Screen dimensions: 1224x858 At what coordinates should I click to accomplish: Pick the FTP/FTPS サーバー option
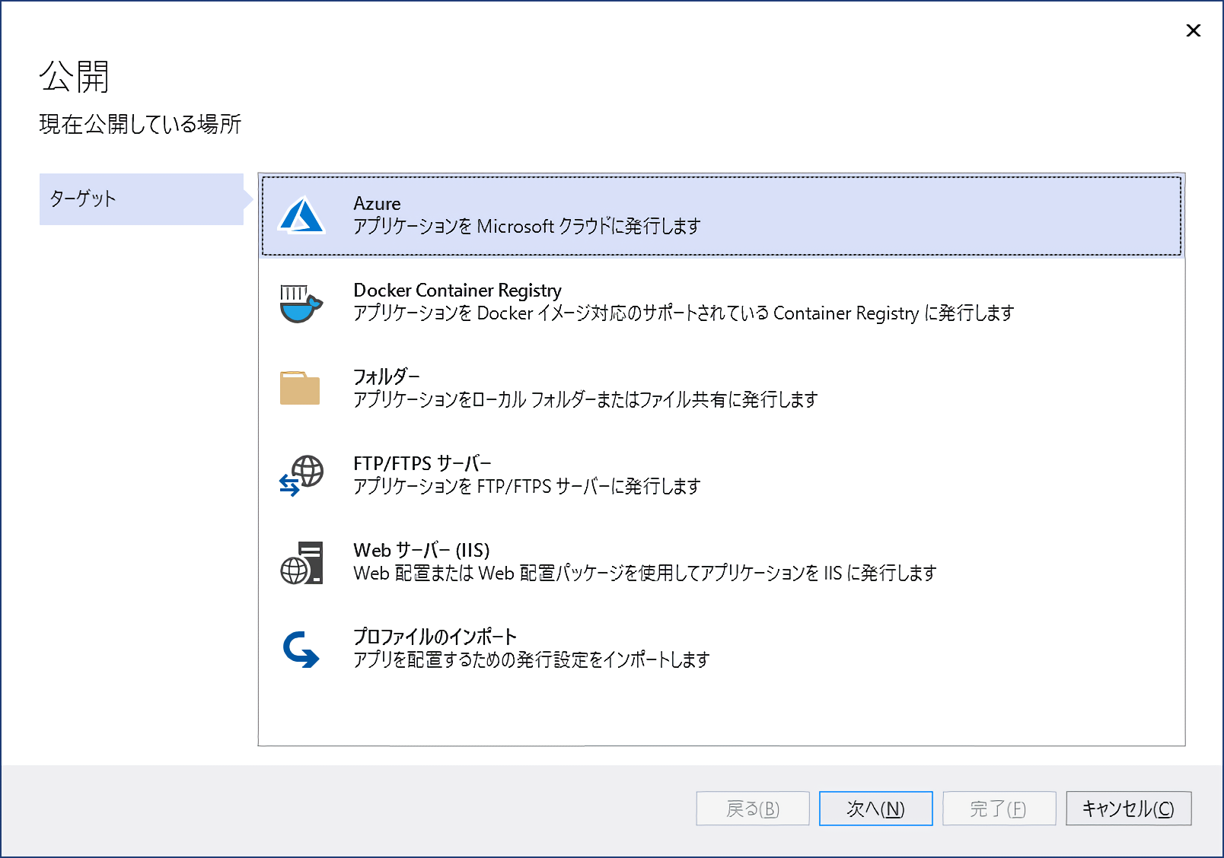pos(422,463)
